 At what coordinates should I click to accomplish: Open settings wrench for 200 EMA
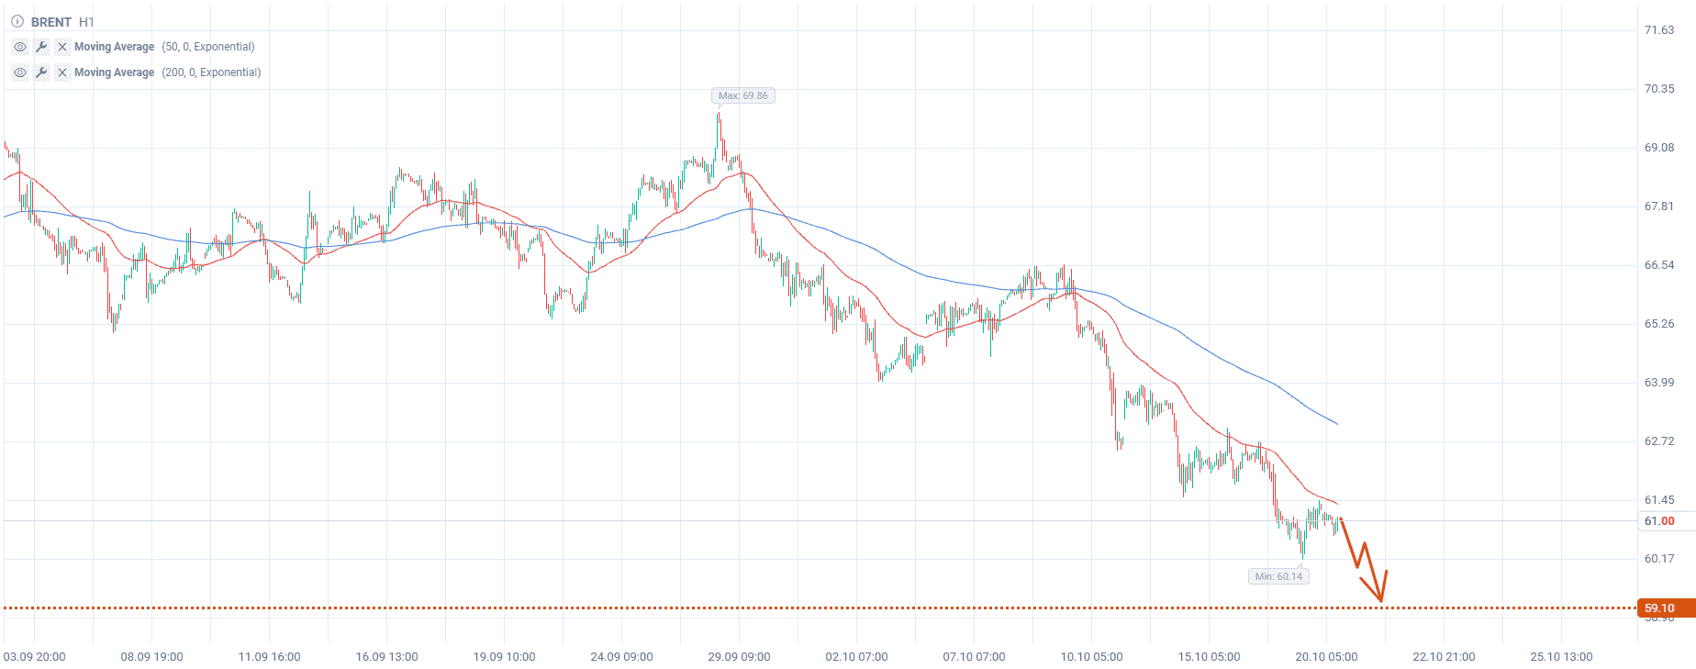pyautogui.click(x=41, y=72)
